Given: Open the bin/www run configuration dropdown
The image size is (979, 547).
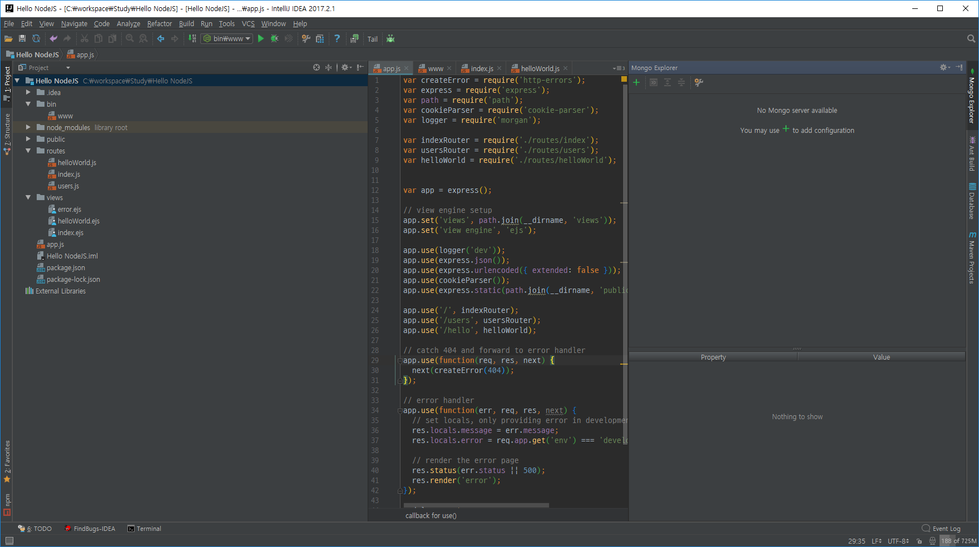Looking at the screenshot, I should (228, 39).
